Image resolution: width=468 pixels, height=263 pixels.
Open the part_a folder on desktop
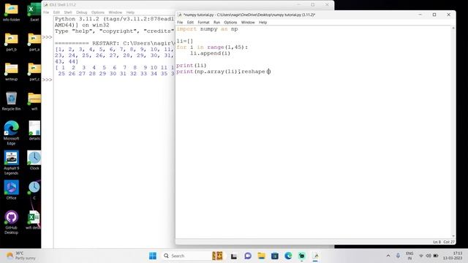(34, 42)
